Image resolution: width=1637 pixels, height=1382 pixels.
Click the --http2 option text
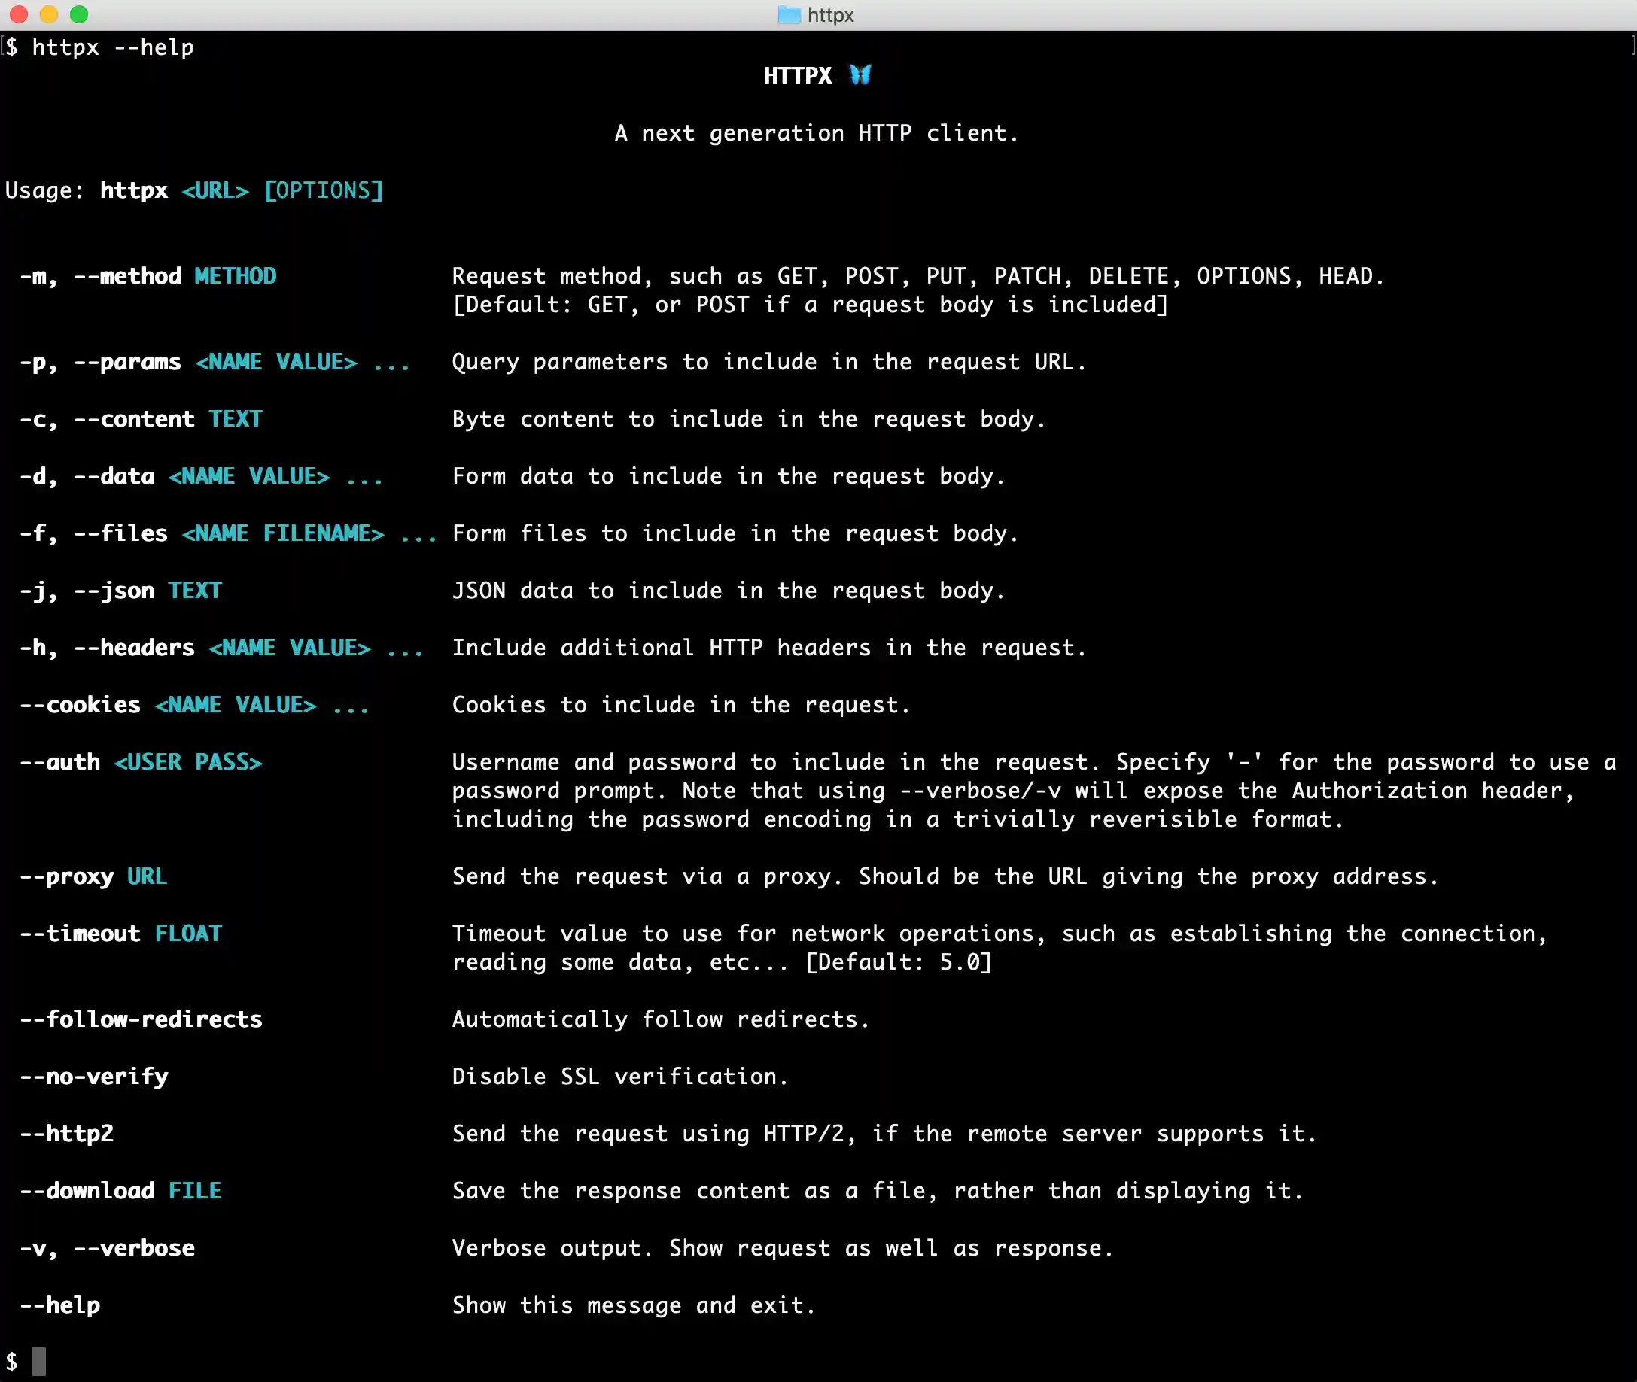pos(68,1133)
